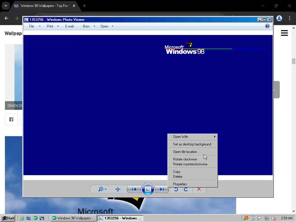The height and width of the screenshot is (222, 296).
Task: Launch Internet Explorer from quick launch
Action: [x=22, y=218]
